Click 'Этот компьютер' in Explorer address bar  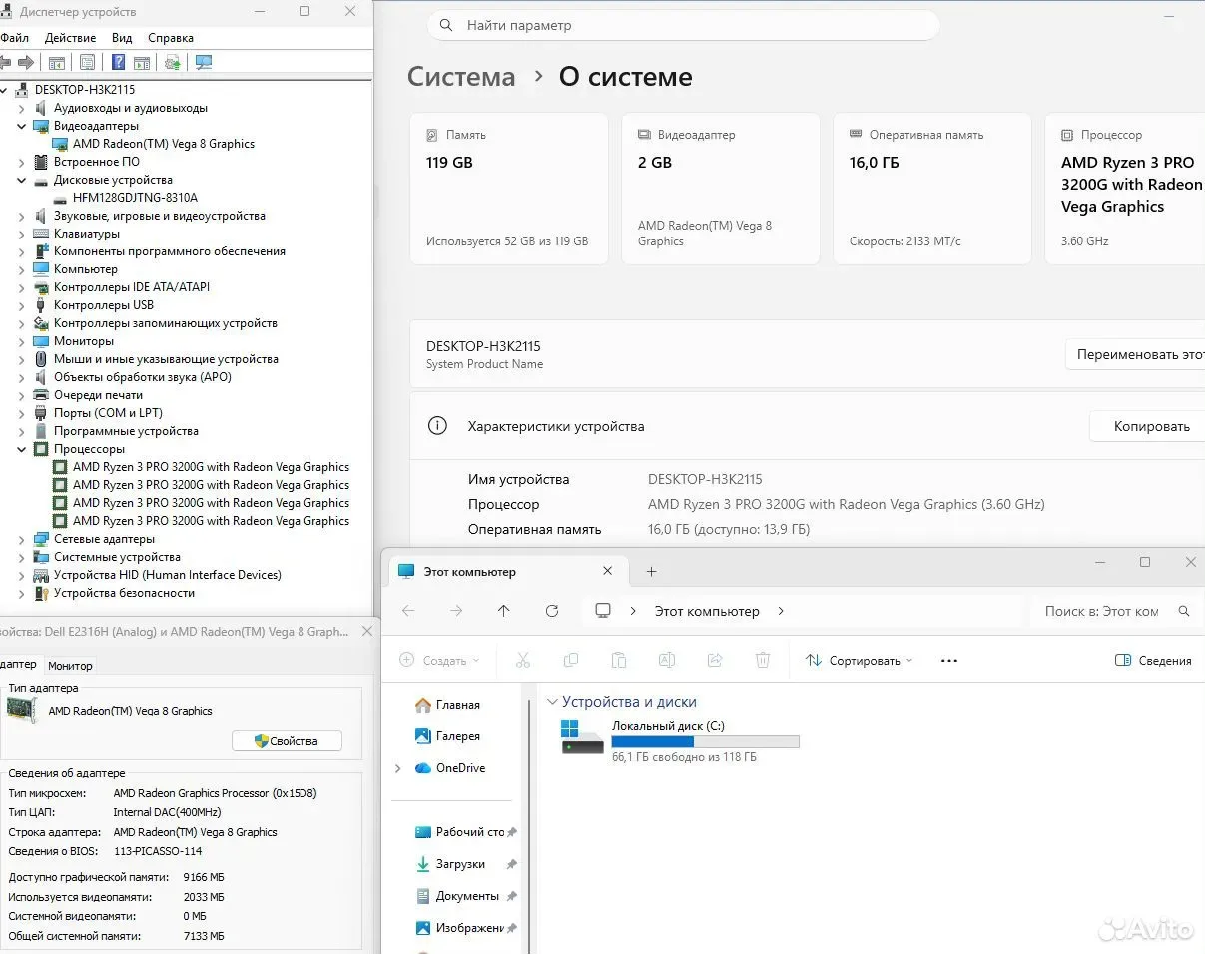pos(707,611)
